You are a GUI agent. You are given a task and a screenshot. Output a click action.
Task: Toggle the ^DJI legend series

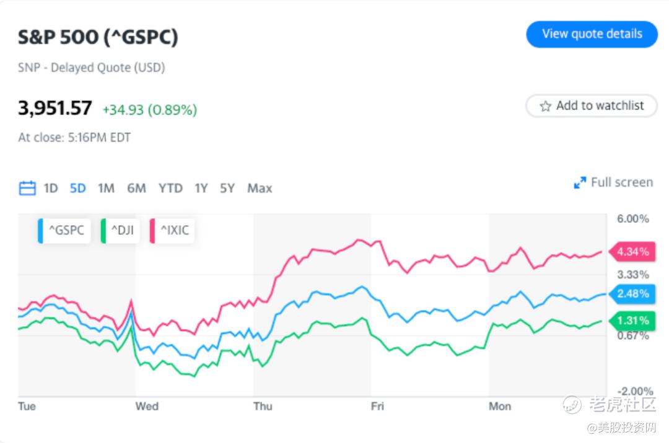(121, 231)
